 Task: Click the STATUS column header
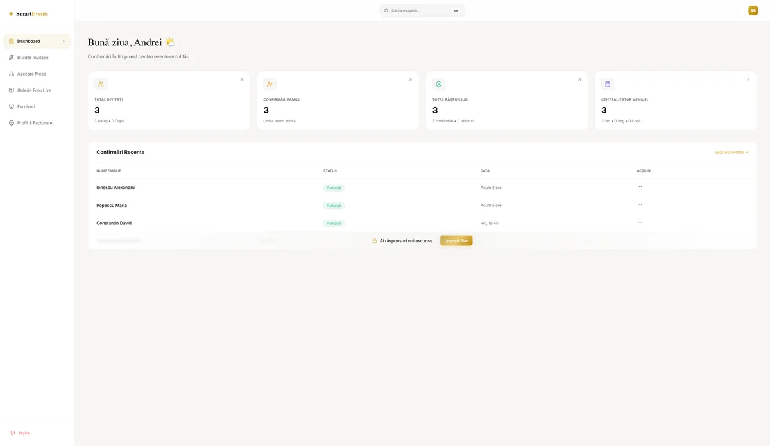tap(330, 171)
